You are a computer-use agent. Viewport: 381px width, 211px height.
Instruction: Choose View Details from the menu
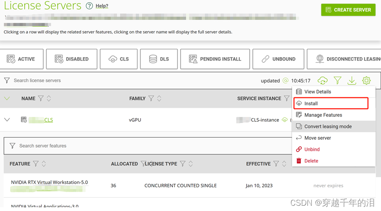pyautogui.click(x=333, y=92)
